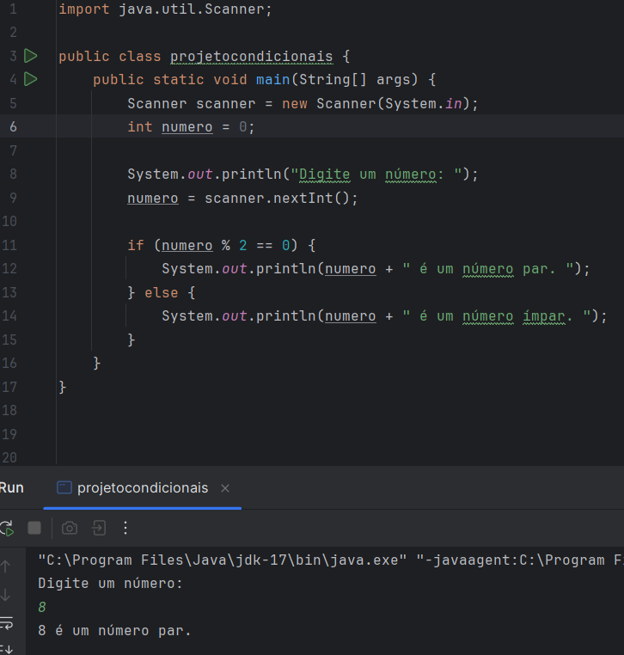This screenshot has width=624, height=655.
Task: Click the "Digite um número: " string literal
Action: [376, 174]
